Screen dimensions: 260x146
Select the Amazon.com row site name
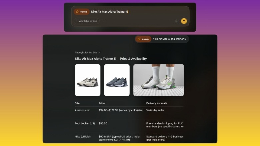[83, 110]
